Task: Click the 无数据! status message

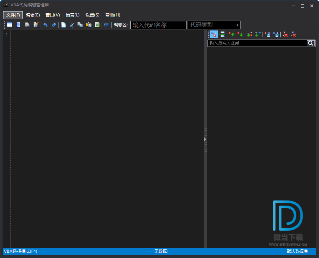Action: (x=161, y=251)
